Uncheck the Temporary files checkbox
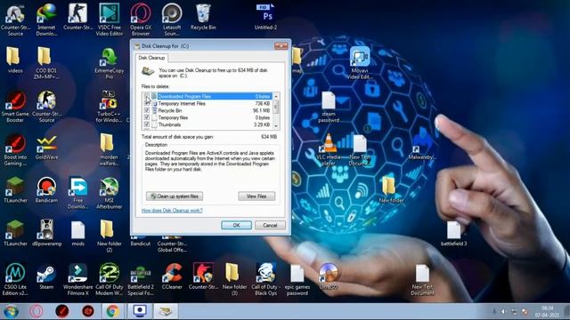The height and width of the screenshot is (320, 570). point(146,117)
